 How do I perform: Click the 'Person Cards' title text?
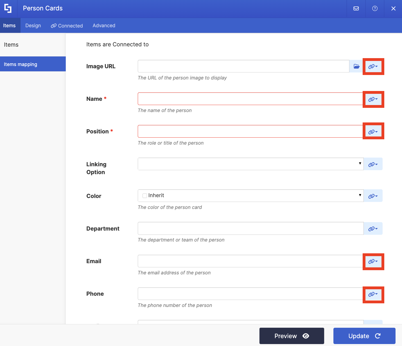(x=43, y=8)
